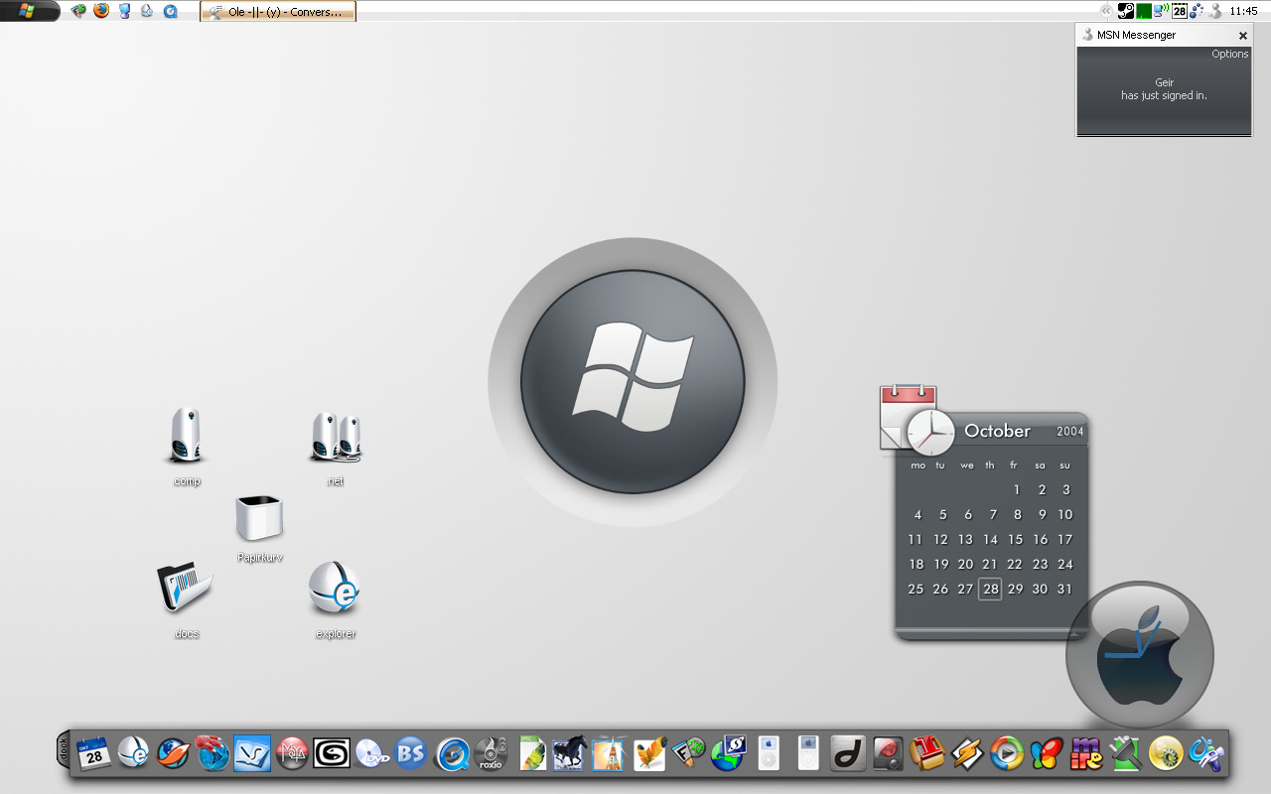This screenshot has height=794, width=1271.
Task: Click the Windows Start button
Action: [x=30, y=11]
